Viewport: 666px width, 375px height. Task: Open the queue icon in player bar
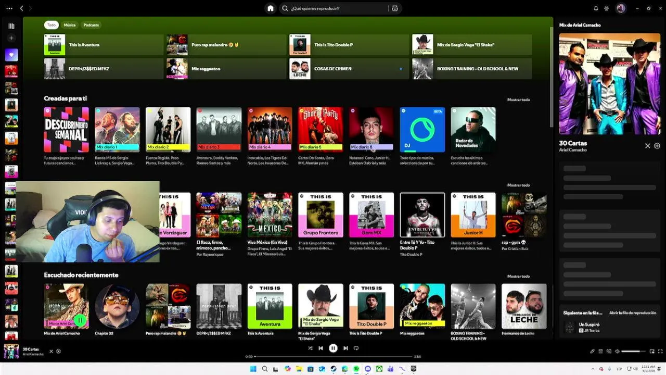[x=600, y=351]
